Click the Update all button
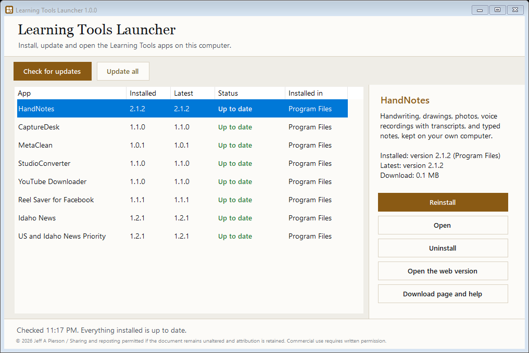 pos(123,71)
